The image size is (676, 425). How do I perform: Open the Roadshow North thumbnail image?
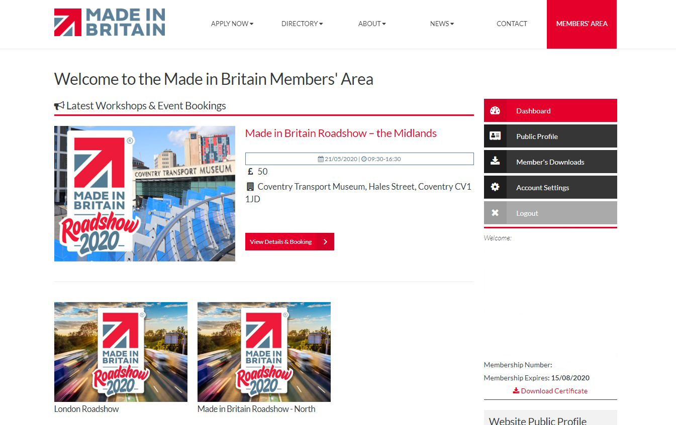coord(264,352)
